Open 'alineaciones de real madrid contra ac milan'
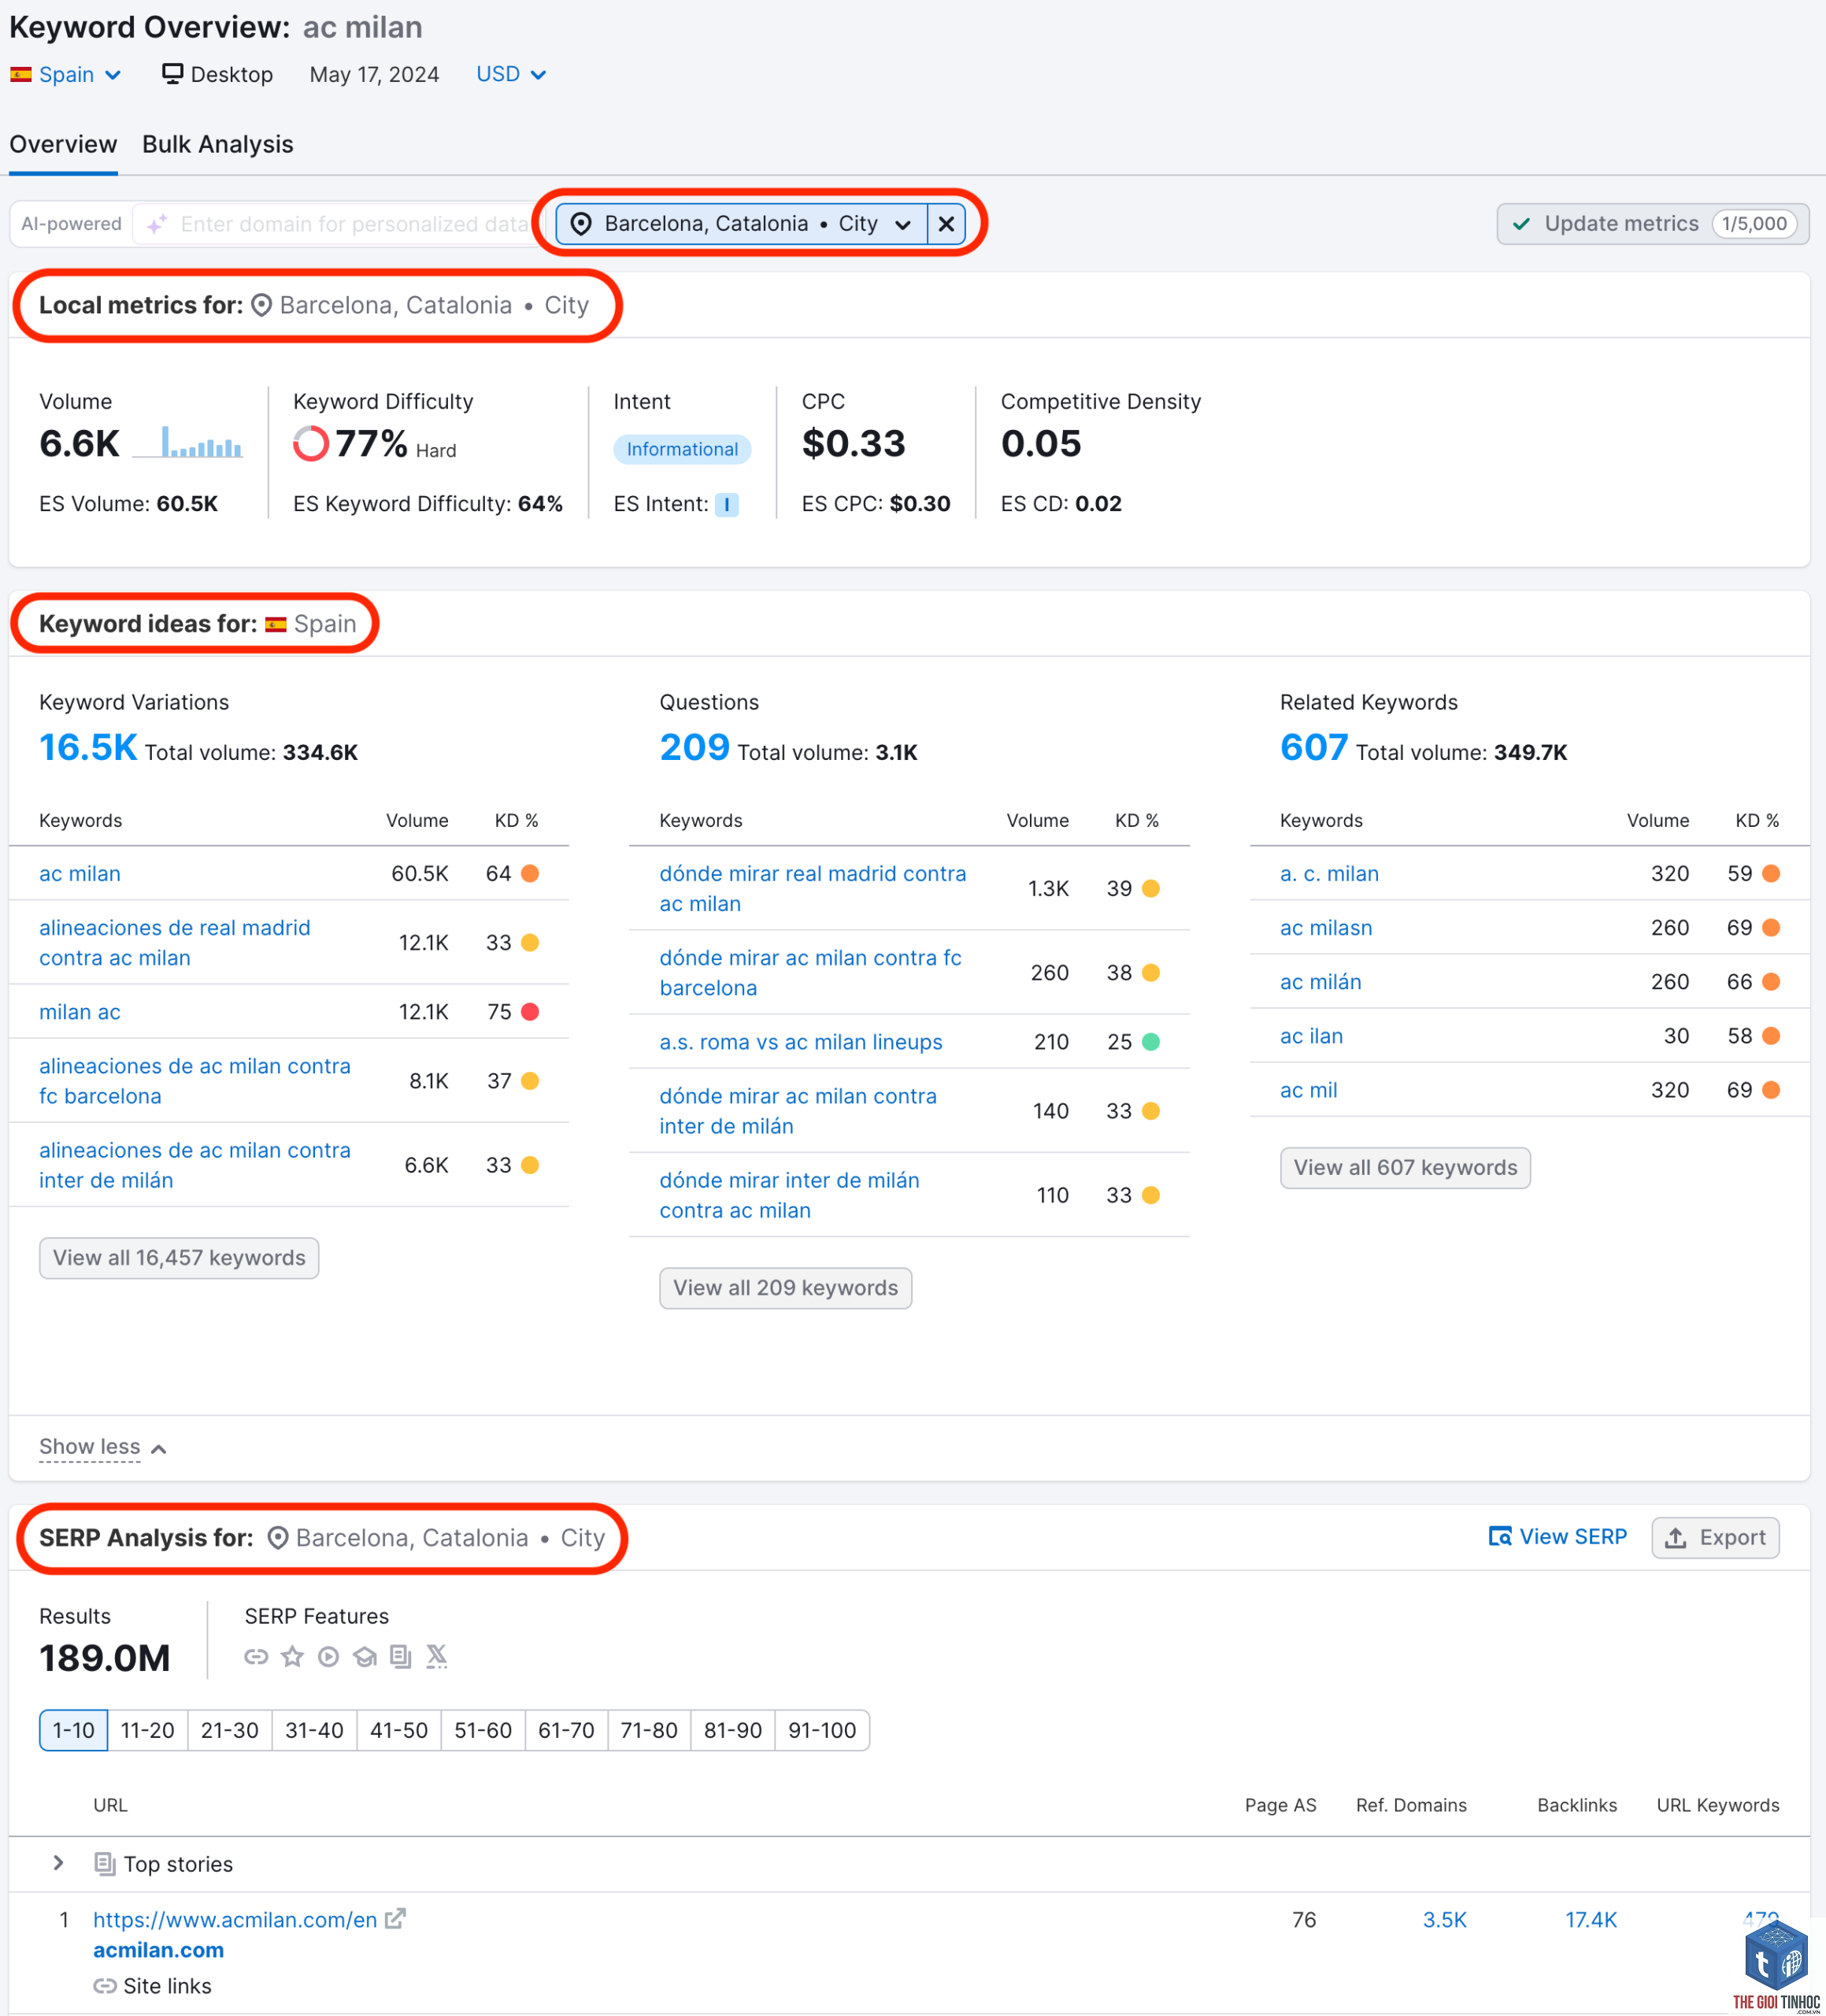 [175, 943]
